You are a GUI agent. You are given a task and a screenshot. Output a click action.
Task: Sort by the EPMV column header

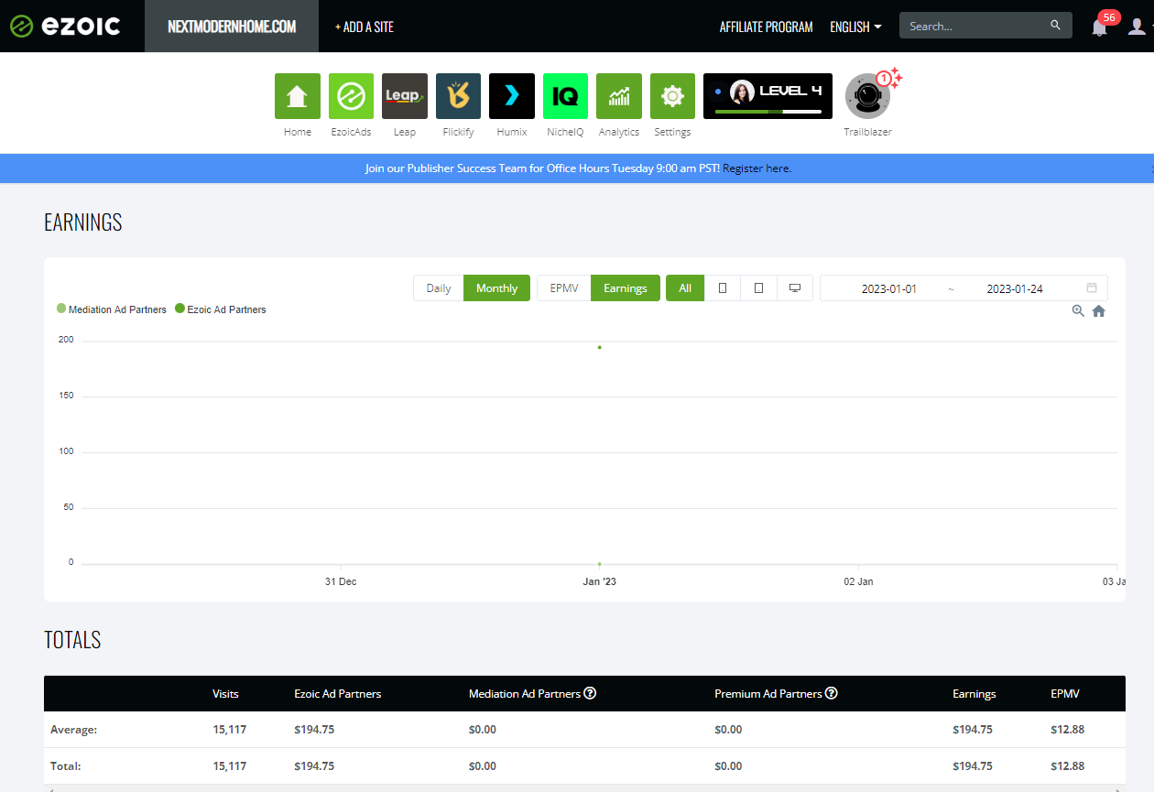(1065, 694)
